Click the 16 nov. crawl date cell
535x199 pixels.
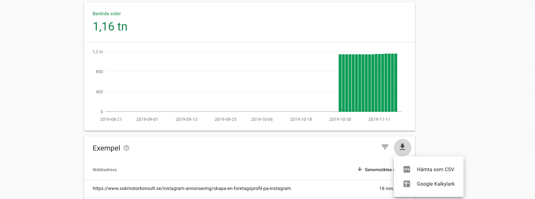click(x=386, y=189)
